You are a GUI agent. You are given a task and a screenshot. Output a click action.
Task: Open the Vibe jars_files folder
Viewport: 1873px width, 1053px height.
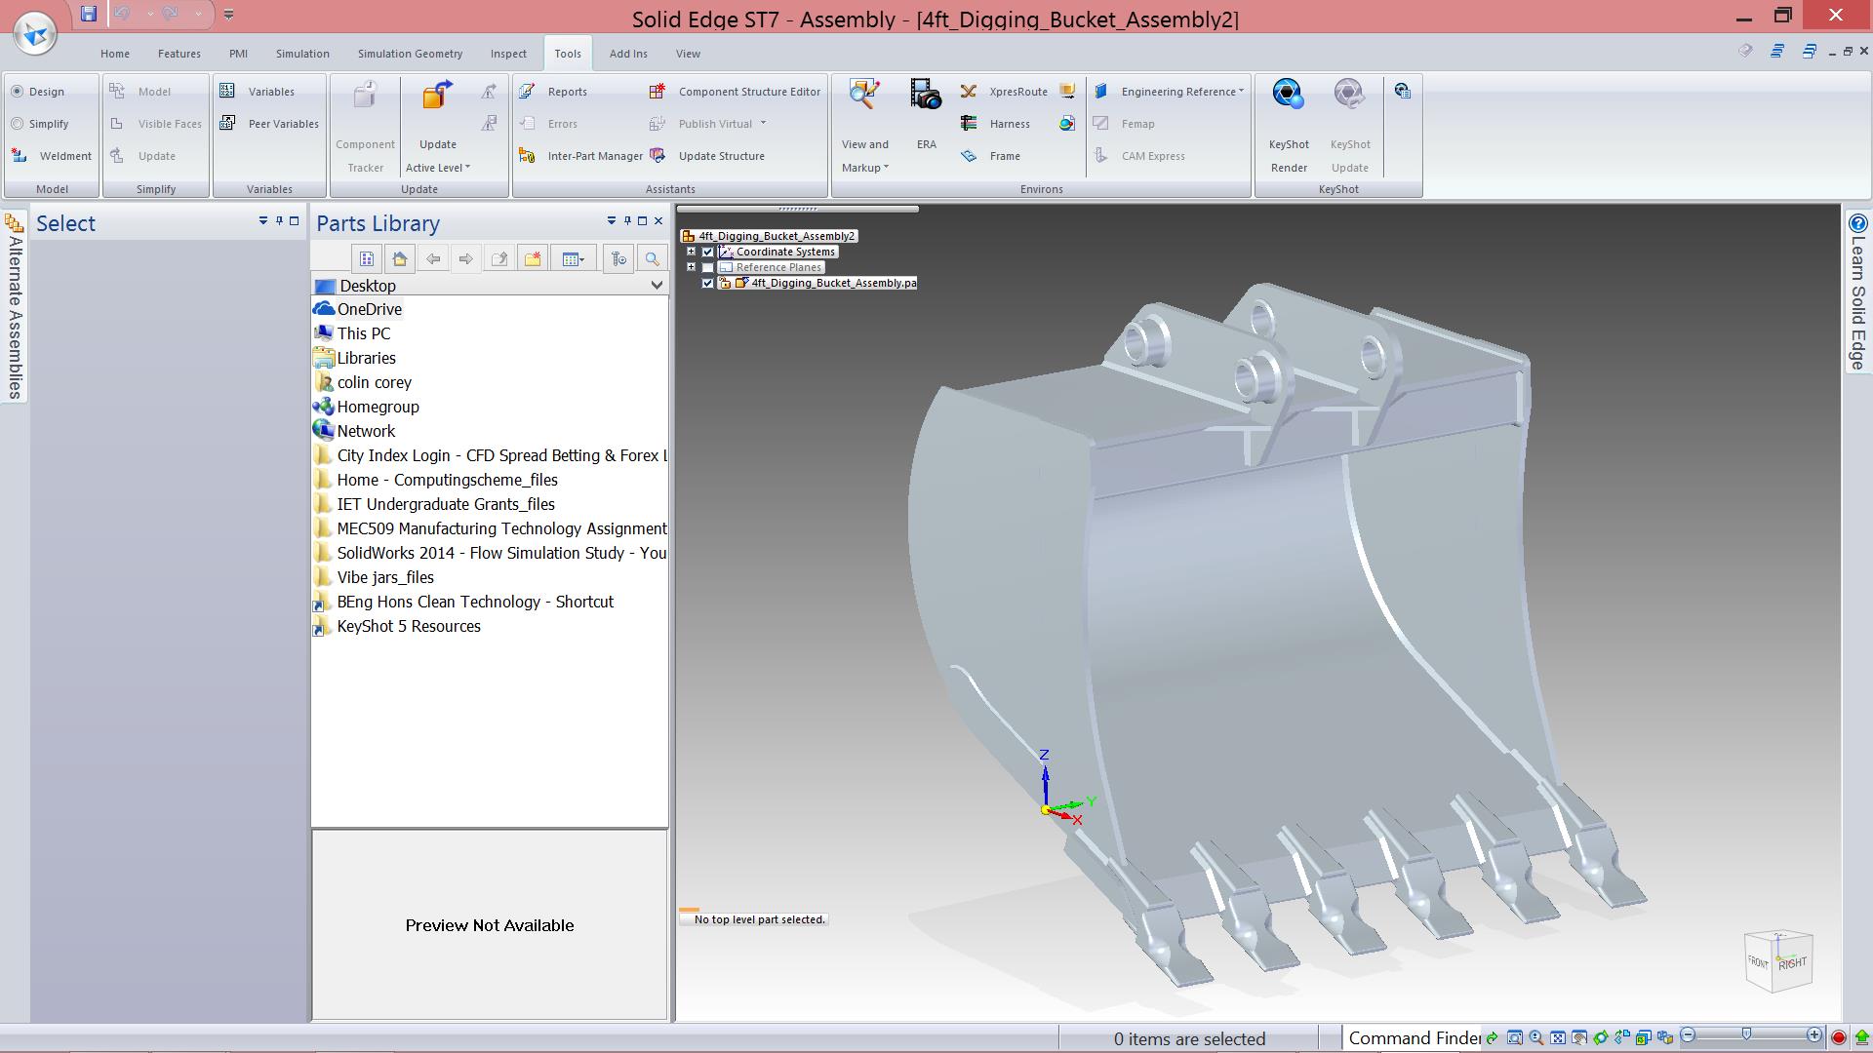click(374, 577)
